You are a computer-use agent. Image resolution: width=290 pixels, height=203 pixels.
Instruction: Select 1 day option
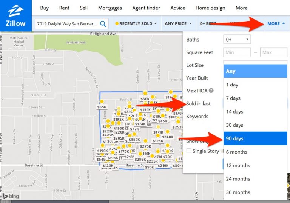255,85
